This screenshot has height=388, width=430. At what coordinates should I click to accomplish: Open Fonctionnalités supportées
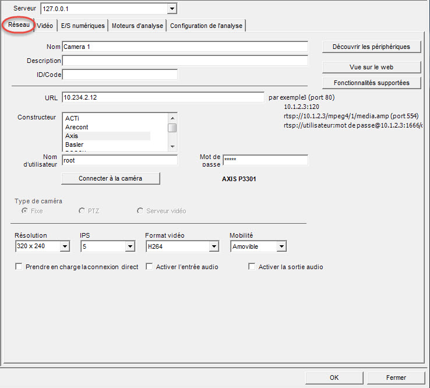coord(371,83)
